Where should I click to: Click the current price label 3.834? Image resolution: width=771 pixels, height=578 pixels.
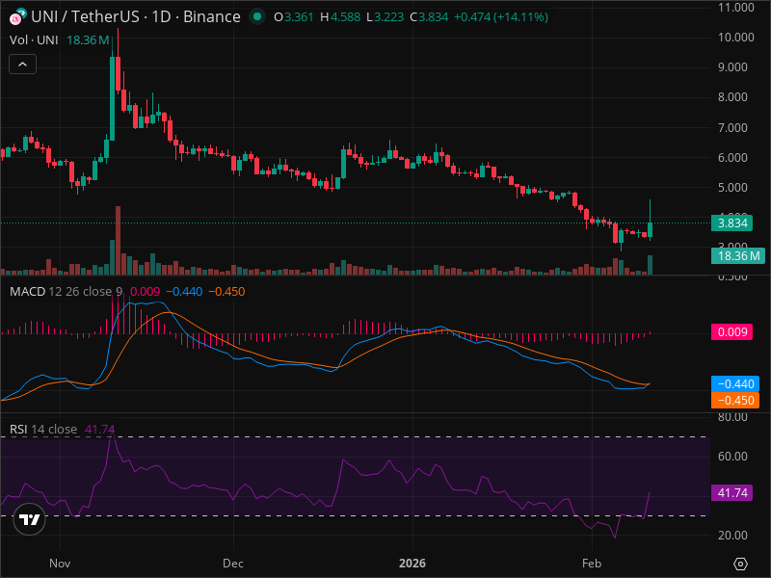click(731, 223)
